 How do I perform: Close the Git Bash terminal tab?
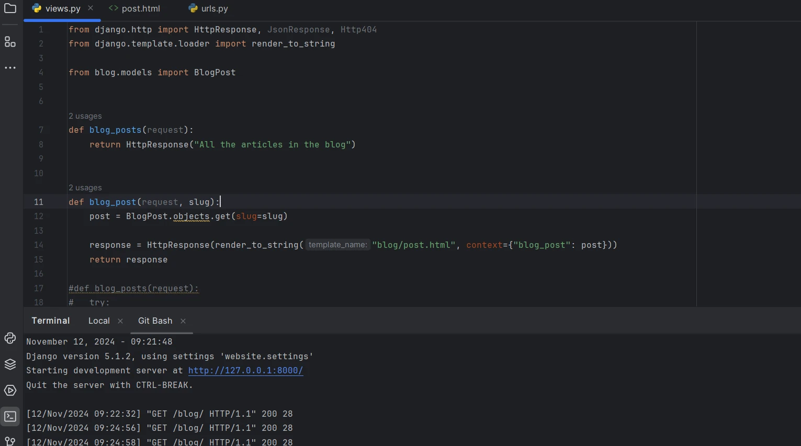(183, 321)
